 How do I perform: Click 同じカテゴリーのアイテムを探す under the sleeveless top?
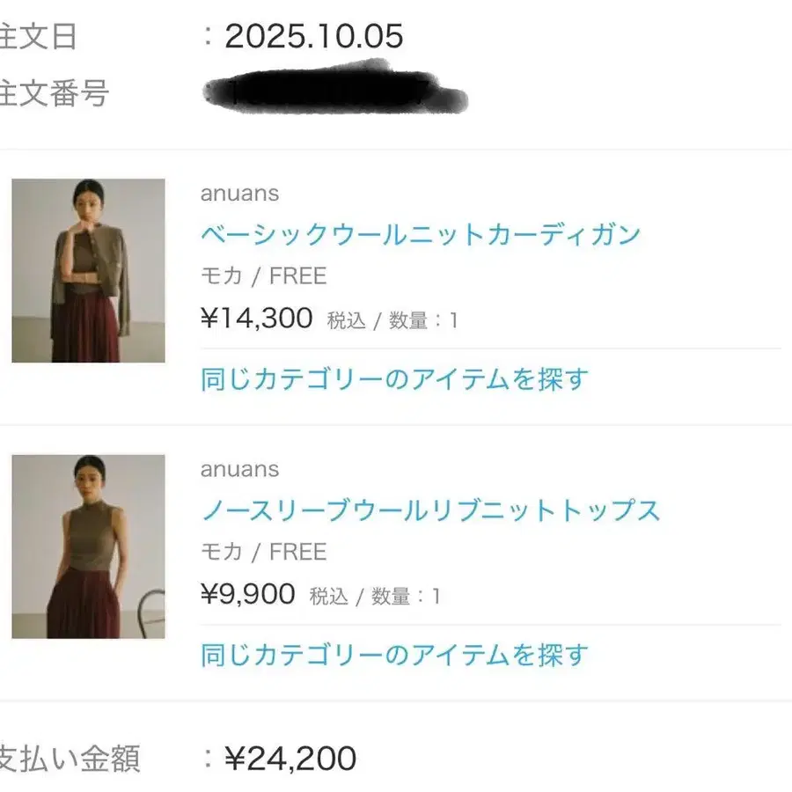(394, 656)
